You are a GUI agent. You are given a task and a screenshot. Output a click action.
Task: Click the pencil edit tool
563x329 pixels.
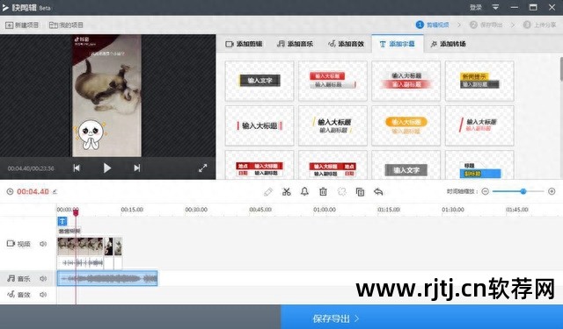[x=267, y=192]
